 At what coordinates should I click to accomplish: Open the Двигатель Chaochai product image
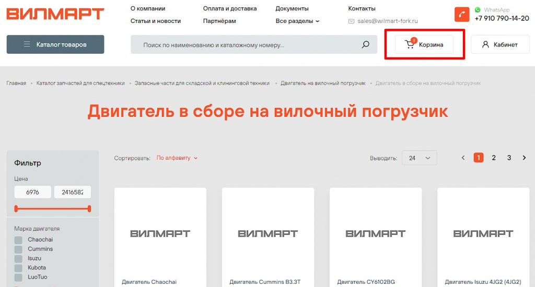[x=160, y=233]
